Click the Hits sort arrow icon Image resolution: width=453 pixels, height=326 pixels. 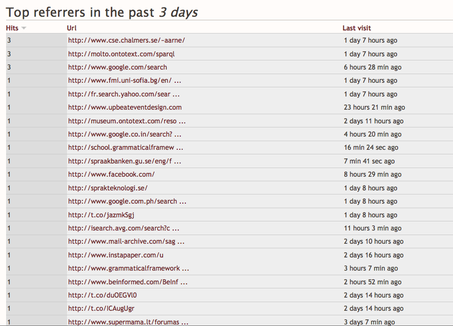pyautogui.click(x=24, y=28)
